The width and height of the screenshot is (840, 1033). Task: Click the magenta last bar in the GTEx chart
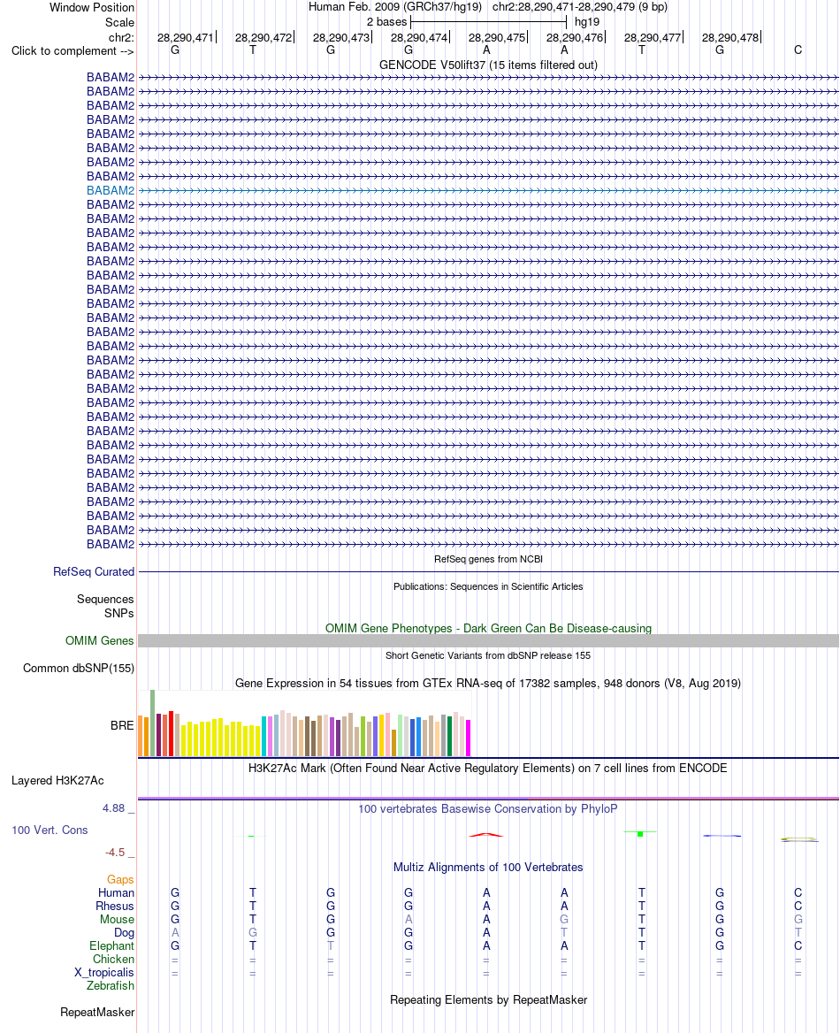click(469, 738)
